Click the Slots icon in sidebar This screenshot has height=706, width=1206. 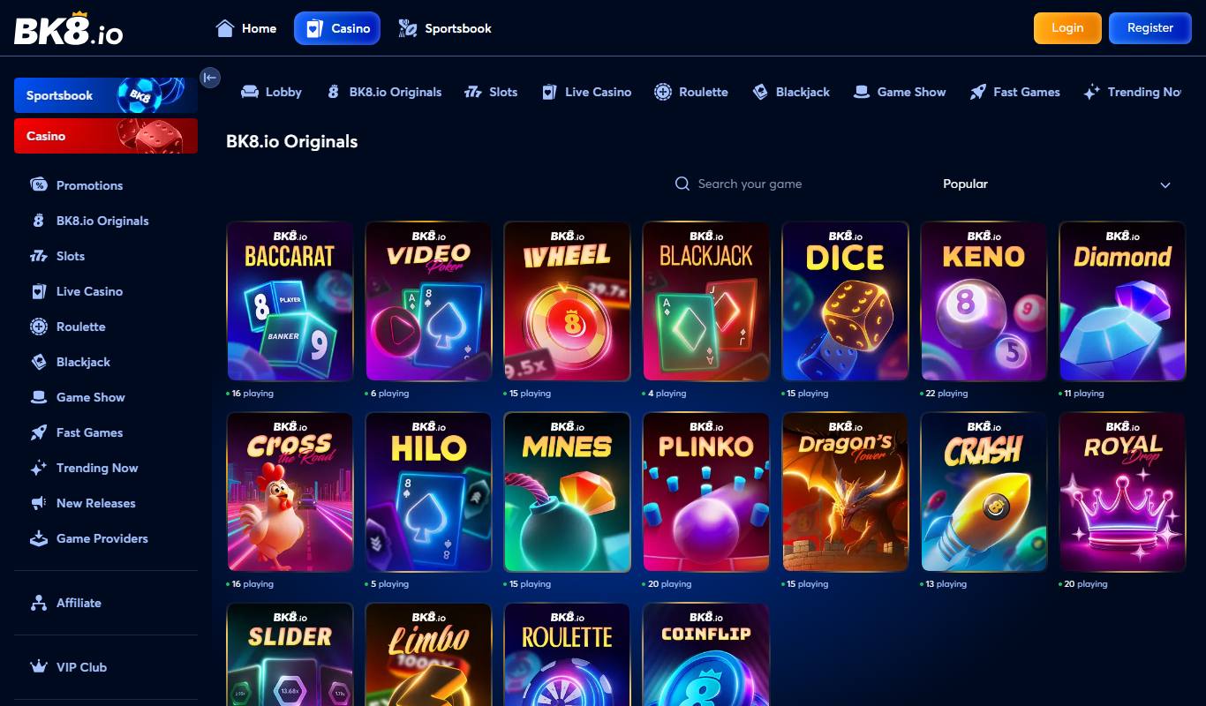(39, 256)
